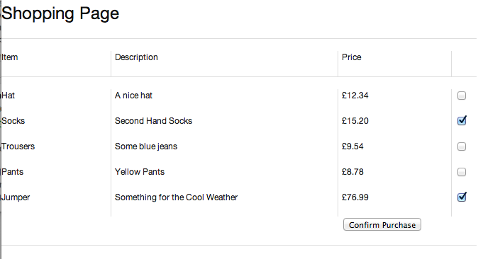The width and height of the screenshot is (500, 259).
Task: Click the Trousers item name
Action: (x=18, y=146)
